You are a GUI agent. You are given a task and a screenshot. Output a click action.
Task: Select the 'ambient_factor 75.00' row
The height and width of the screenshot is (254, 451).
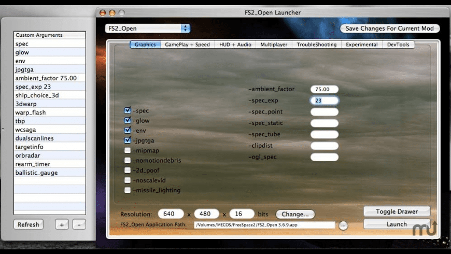click(x=50, y=78)
